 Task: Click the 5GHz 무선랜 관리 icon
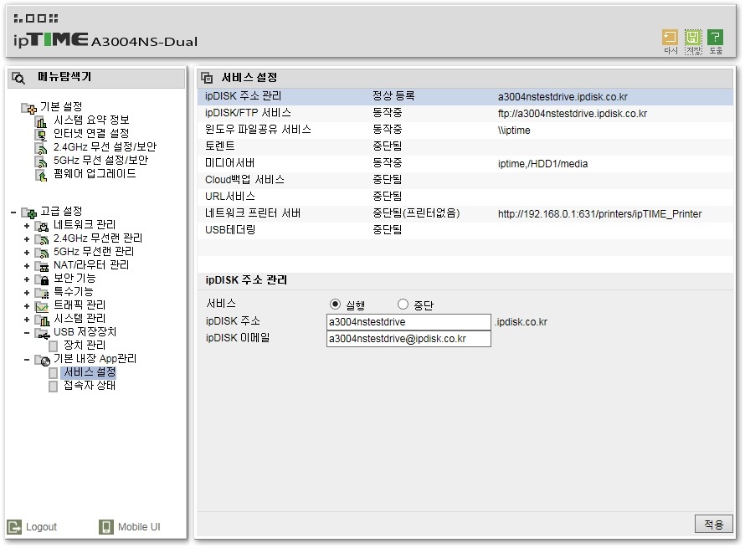tap(42, 253)
